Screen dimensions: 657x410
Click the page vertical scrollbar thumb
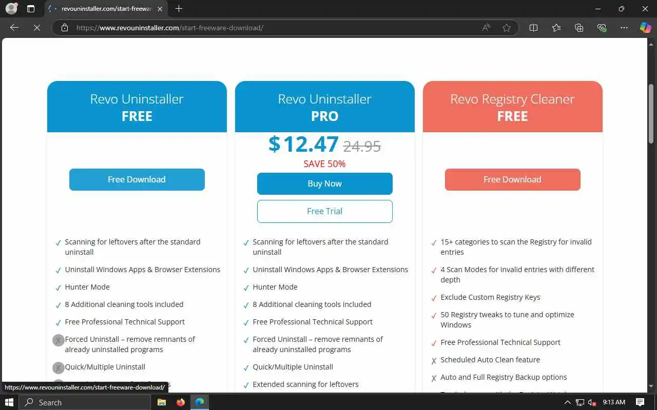(651, 114)
